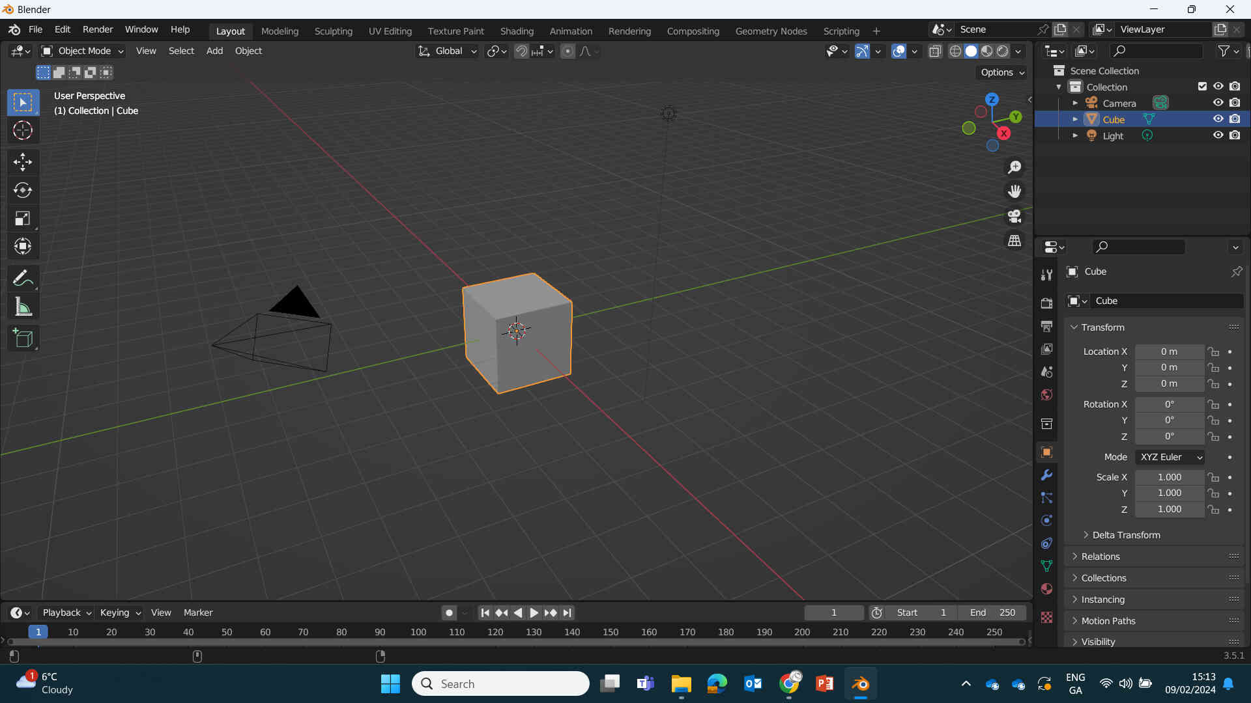Open the Shading workspace tab
The image size is (1251, 703).
pos(517,31)
